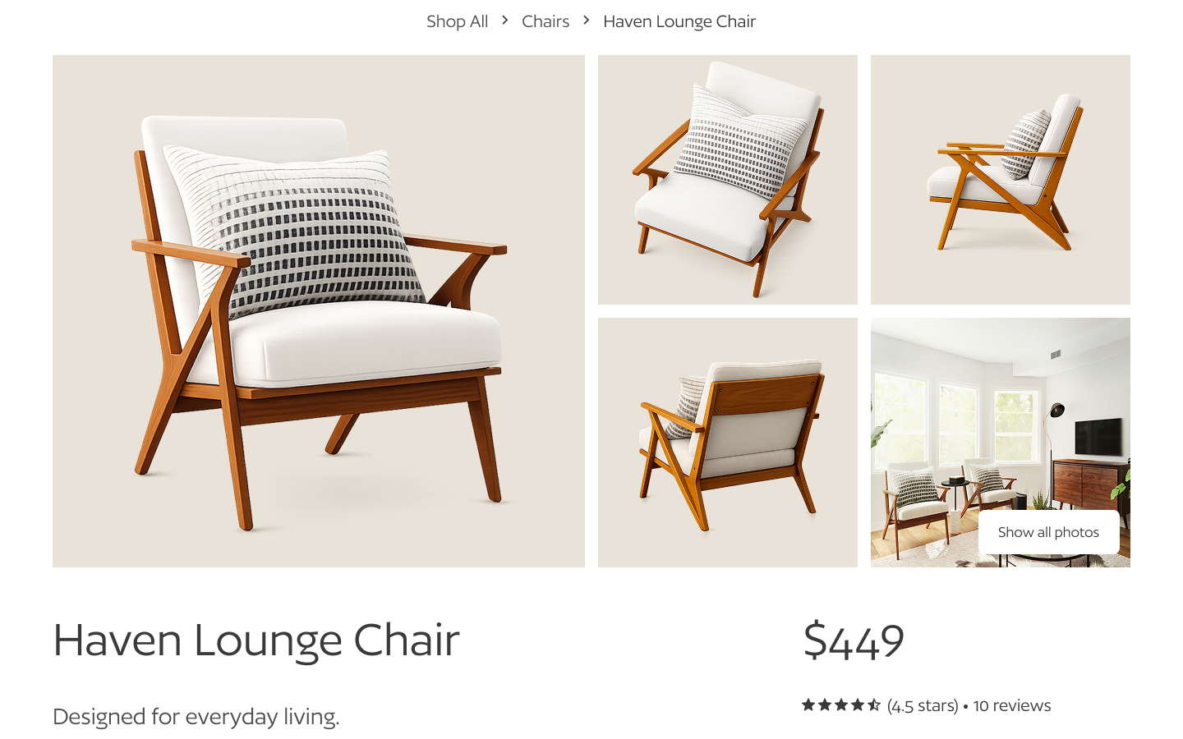Screen dimensions: 1183x739
Task: Click the Haven Lounge Chair product title
Action: [x=256, y=640]
